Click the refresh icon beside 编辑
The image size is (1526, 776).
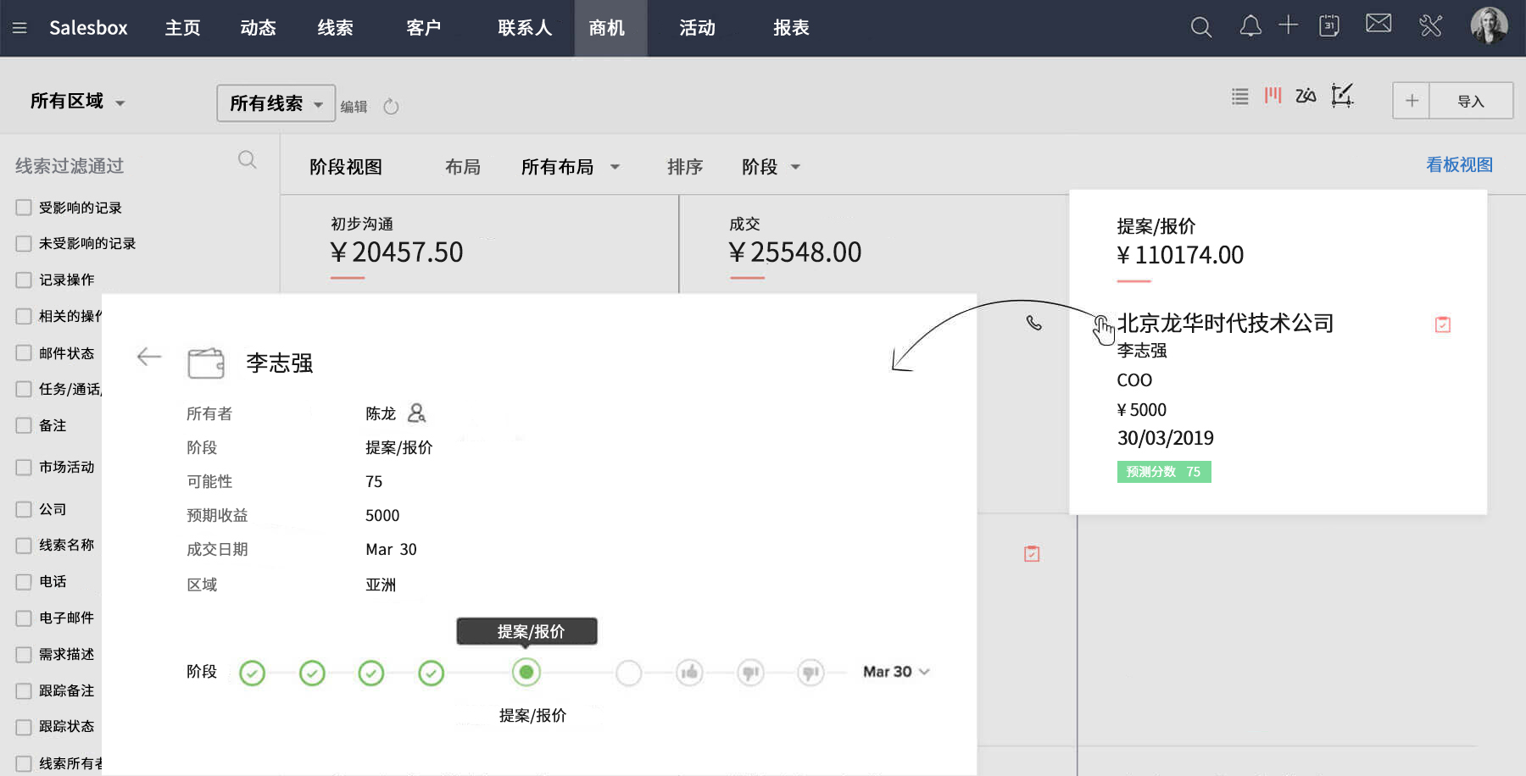[391, 107]
